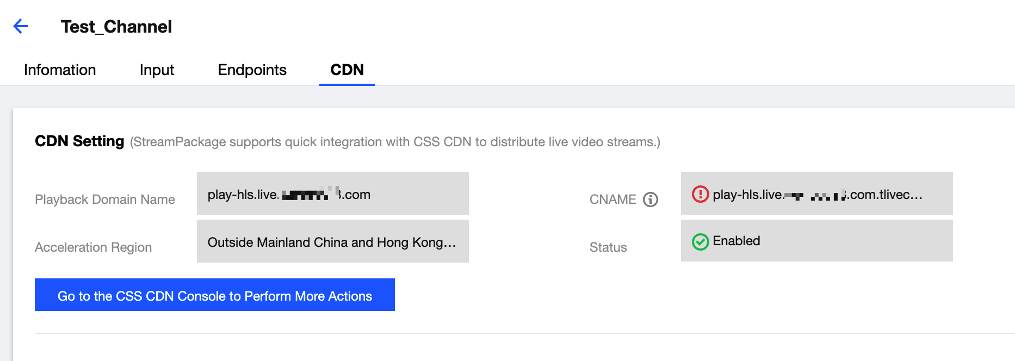
Task: Click the blue back arrow
Action: (x=21, y=26)
